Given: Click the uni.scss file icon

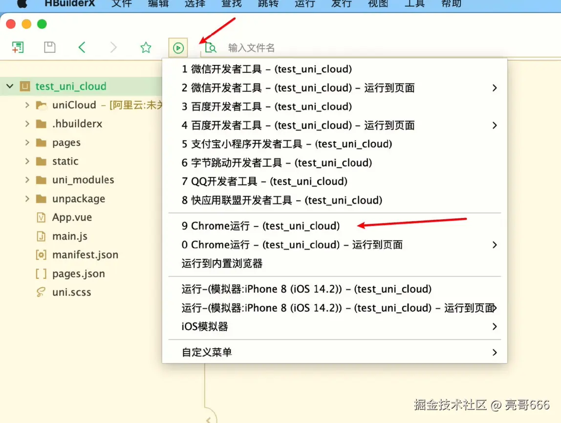Looking at the screenshot, I should pyautogui.click(x=41, y=292).
